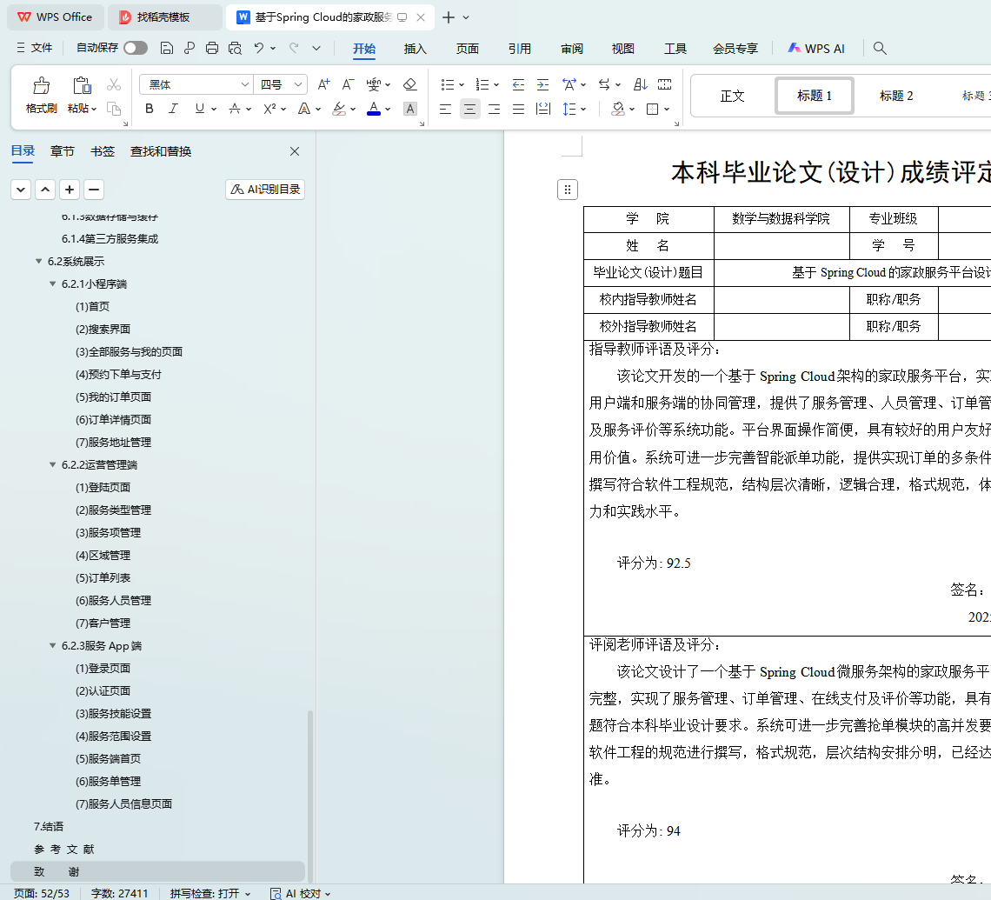This screenshot has height=900, width=991.
Task: Center-align text using the center alignment icon
Action: pos(469,109)
